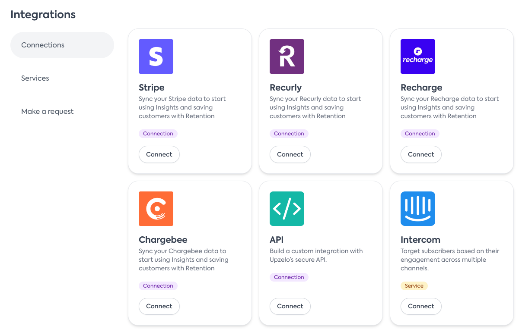
Task: Click the Recharge card description text
Action: tap(450, 107)
